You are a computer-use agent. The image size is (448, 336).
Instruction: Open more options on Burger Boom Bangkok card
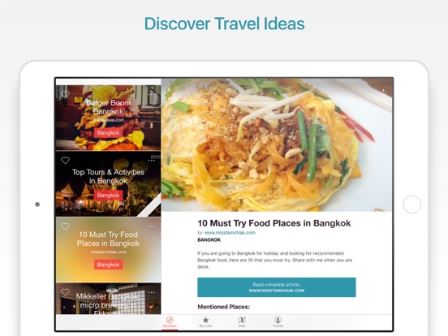coord(152,94)
